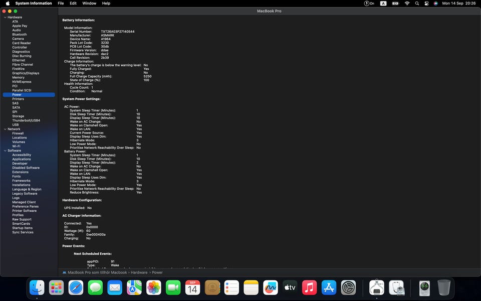This screenshot has width=481, height=301.
Task: Select Printers in the sidebar
Action: tap(18, 99)
